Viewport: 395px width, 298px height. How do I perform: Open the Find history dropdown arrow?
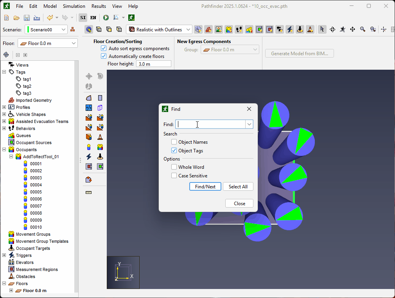[x=249, y=124]
